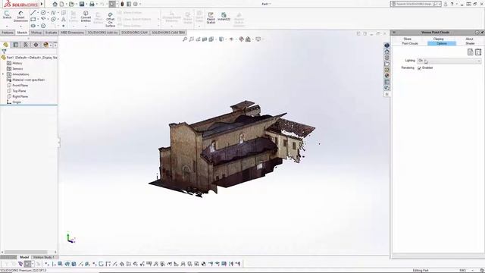Open the Slices tab in point cloud panel
Viewport: 485px width, 273px height.
pyautogui.click(x=408, y=39)
